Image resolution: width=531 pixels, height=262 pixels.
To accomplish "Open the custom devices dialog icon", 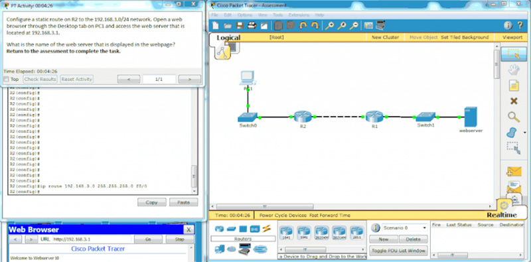I will (380, 26).
